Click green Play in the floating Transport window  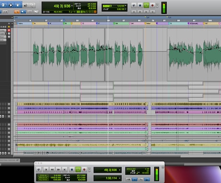click(78, 170)
